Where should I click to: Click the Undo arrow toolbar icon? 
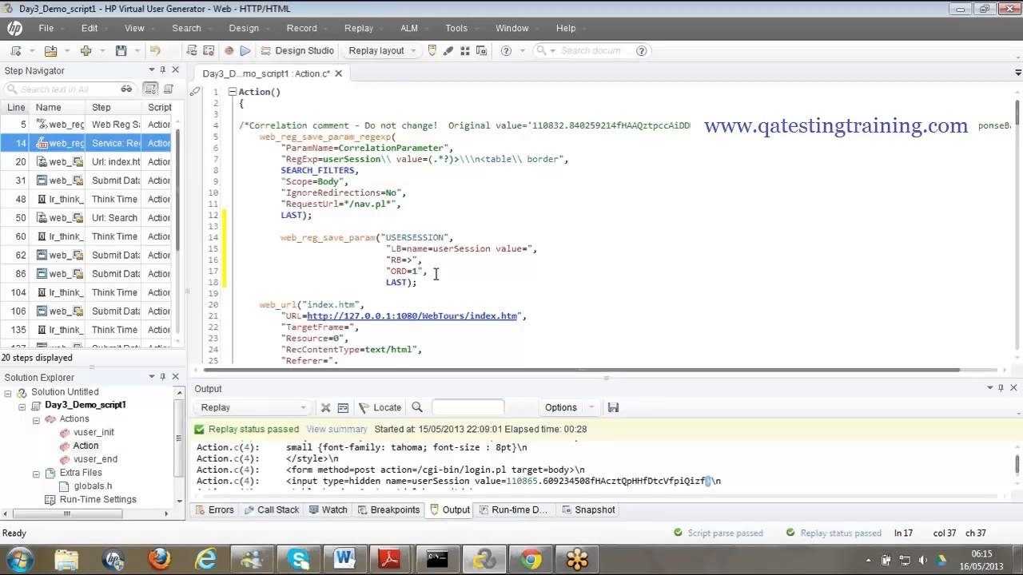pyautogui.click(x=155, y=50)
